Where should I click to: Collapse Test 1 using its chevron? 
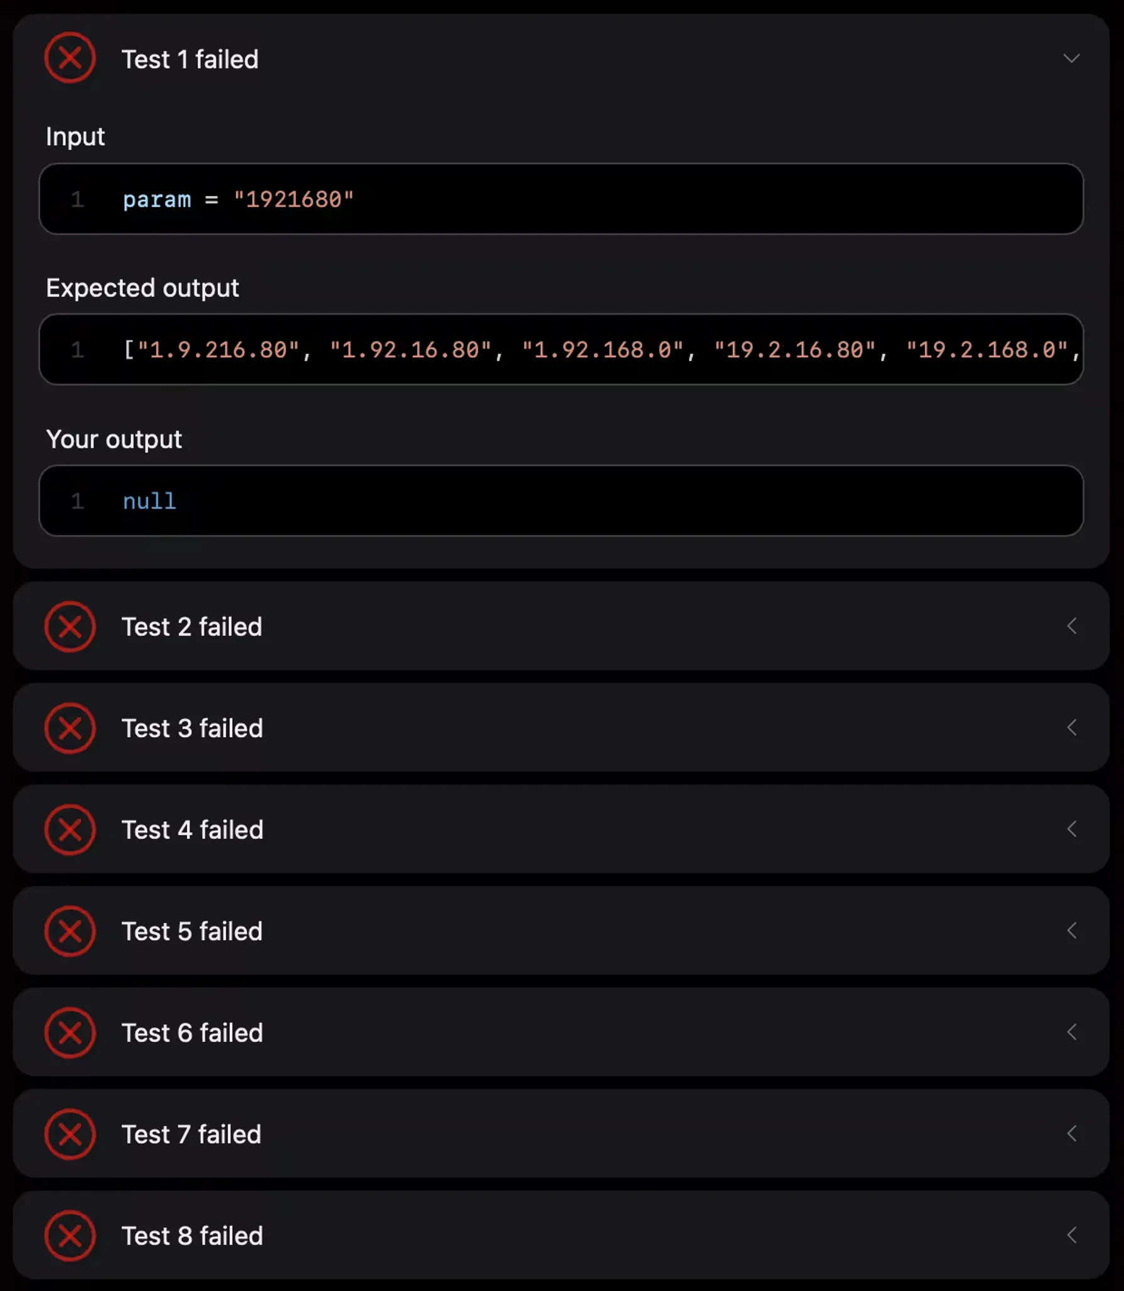point(1071,58)
